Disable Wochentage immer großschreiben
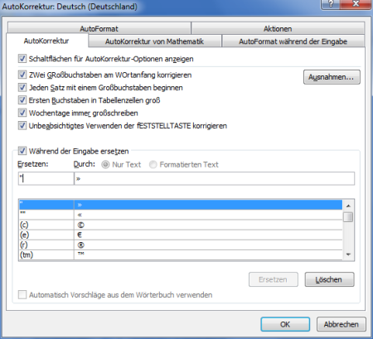 point(22,113)
